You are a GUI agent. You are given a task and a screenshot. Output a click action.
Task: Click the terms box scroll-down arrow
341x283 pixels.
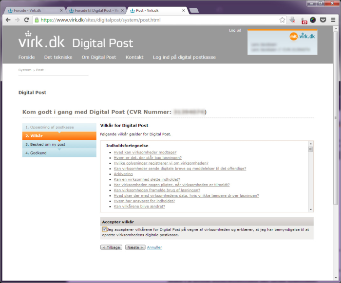tap(311, 209)
